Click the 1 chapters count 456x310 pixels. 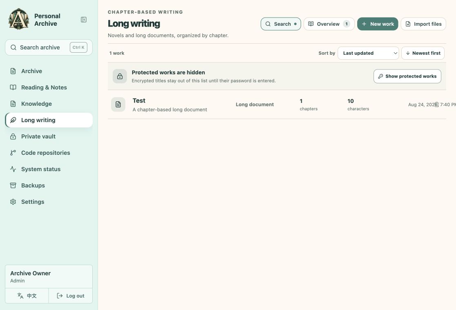309,105
